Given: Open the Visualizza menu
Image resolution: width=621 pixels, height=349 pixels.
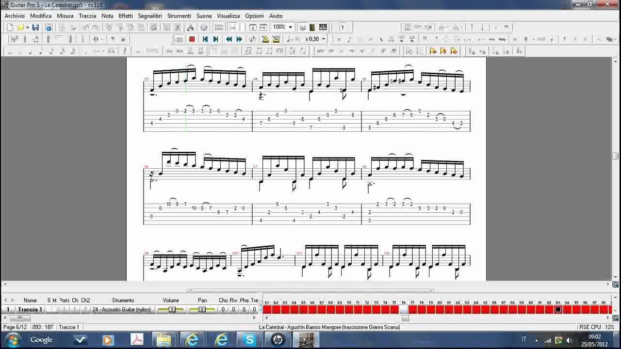Looking at the screenshot, I should point(229,16).
